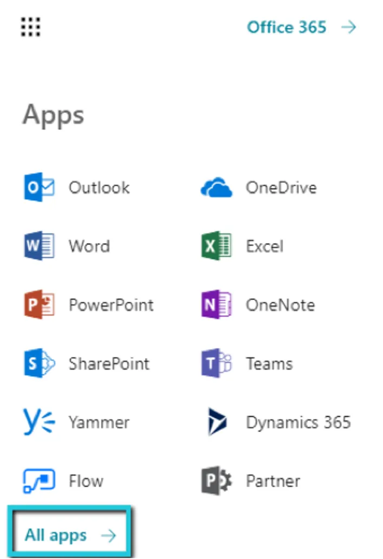Screen dimensions: 383x559
Task: Open the OneNote app icon
Action: coord(216,305)
